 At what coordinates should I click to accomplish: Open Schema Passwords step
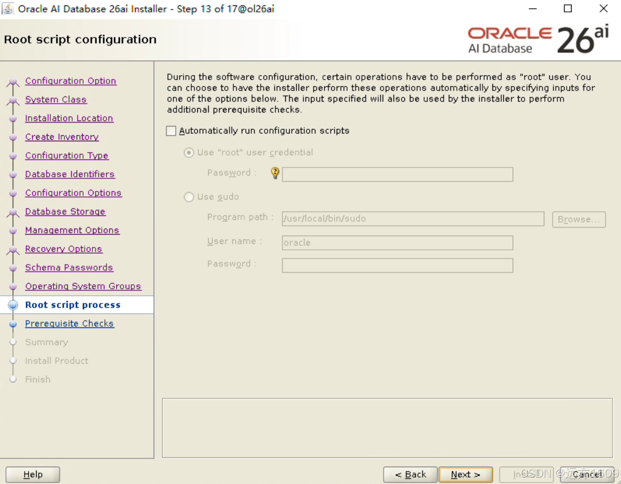tap(69, 268)
